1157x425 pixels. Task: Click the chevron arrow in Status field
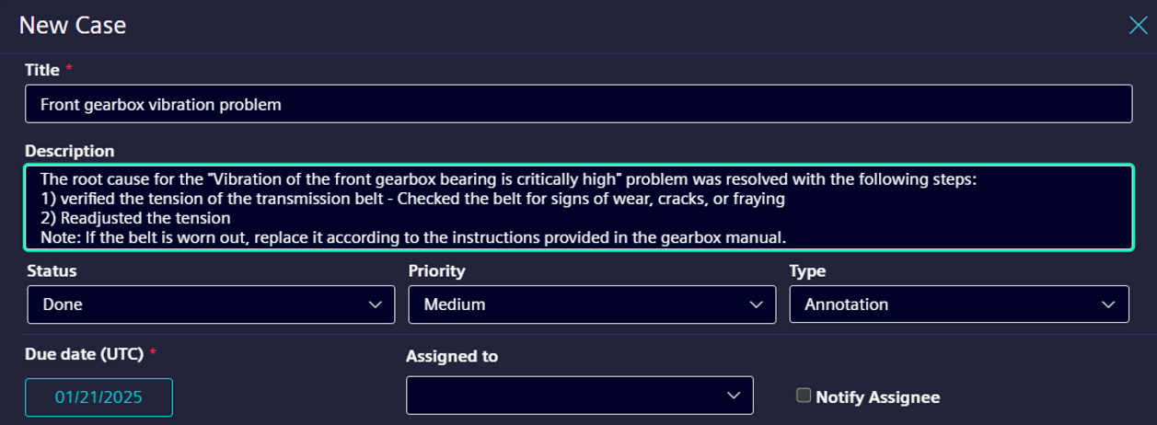point(376,304)
